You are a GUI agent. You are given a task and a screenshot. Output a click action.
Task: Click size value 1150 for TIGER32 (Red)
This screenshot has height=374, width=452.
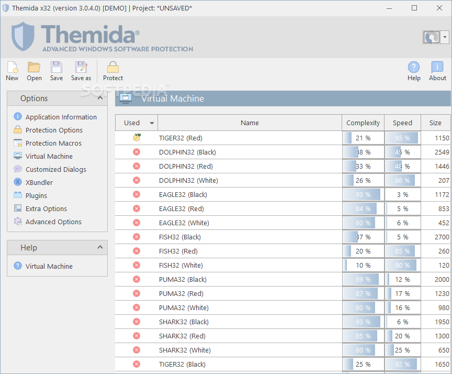tap(442, 138)
